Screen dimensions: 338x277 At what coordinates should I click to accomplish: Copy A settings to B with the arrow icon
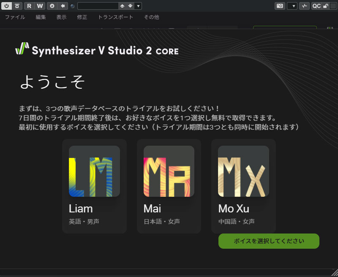(63, 6)
